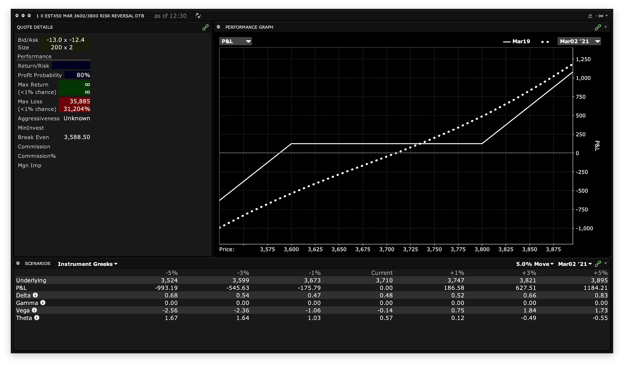Click the -3% scenario column header

click(x=243, y=273)
